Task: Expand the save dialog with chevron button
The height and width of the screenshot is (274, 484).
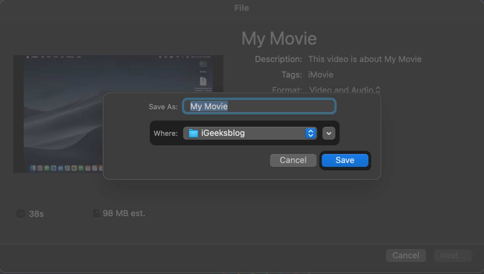Action: [x=329, y=133]
